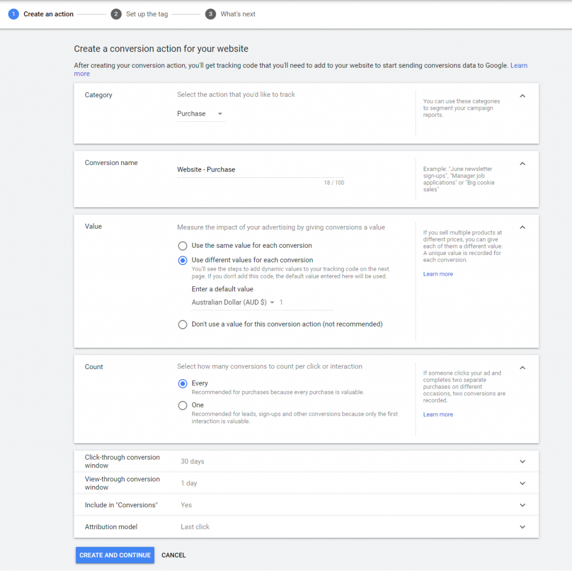This screenshot has width=572, height=571.
Task: Click the '18 / 100' character counter
Action: click(x=334, y=183)
